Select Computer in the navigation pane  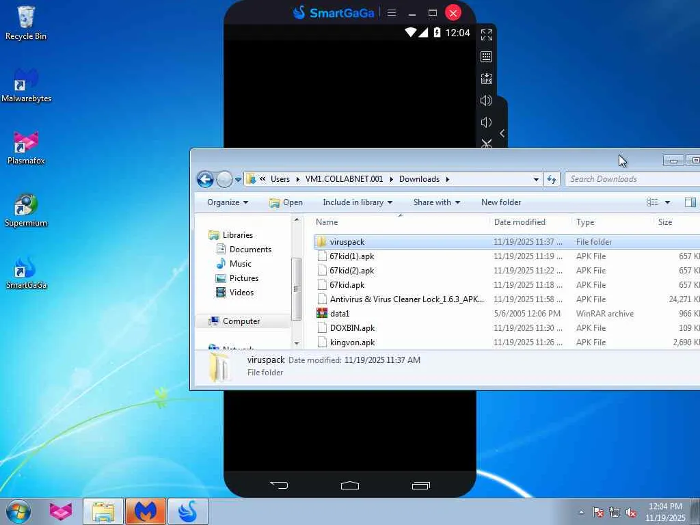[x=243, y=321]
